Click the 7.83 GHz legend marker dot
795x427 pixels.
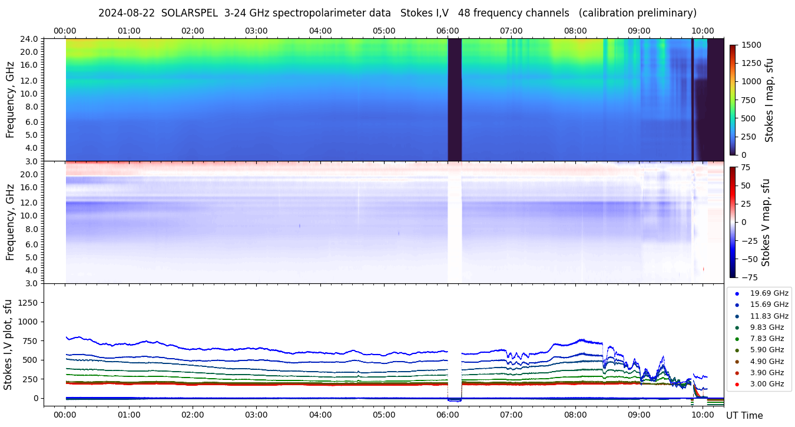(737, 339)
